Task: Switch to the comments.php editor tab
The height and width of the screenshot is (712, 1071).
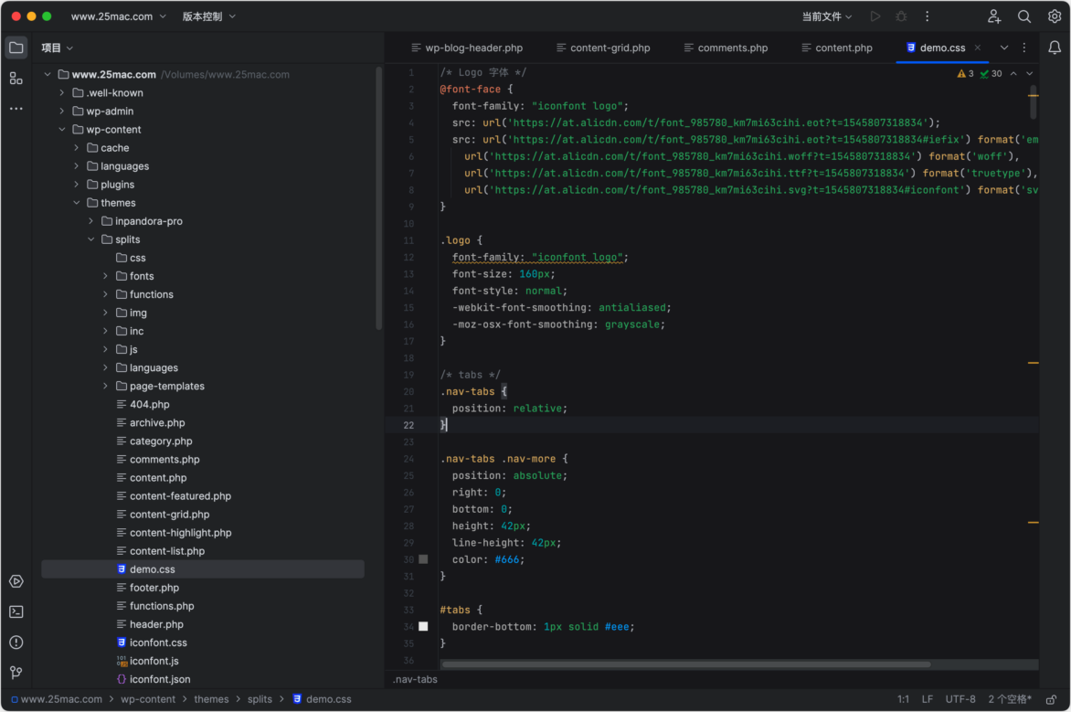Action: (726, 48)
